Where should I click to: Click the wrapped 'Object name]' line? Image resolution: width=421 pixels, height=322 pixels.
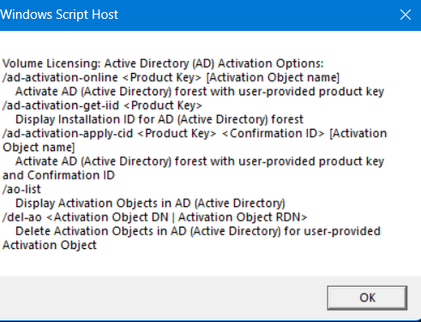click(x=39, y=148)
